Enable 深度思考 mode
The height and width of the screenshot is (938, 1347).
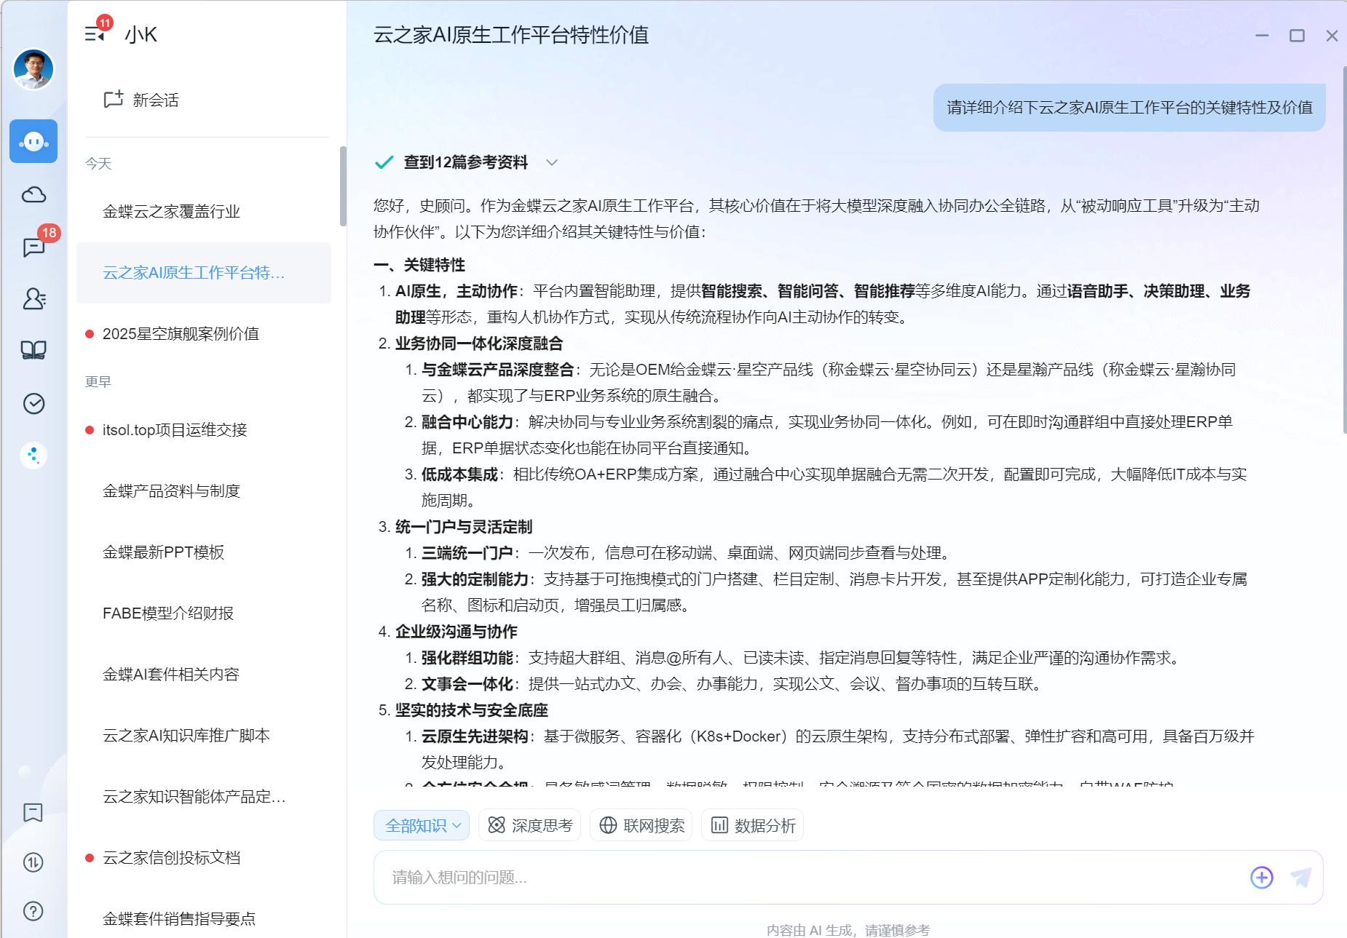point(529,824)
